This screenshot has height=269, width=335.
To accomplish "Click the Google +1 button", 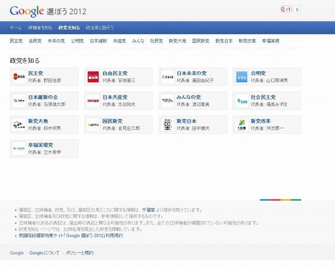I will click(286, 9).
